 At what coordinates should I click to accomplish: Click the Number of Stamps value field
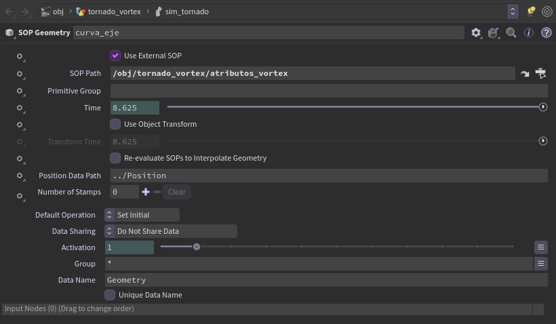[x=125, y=192]
